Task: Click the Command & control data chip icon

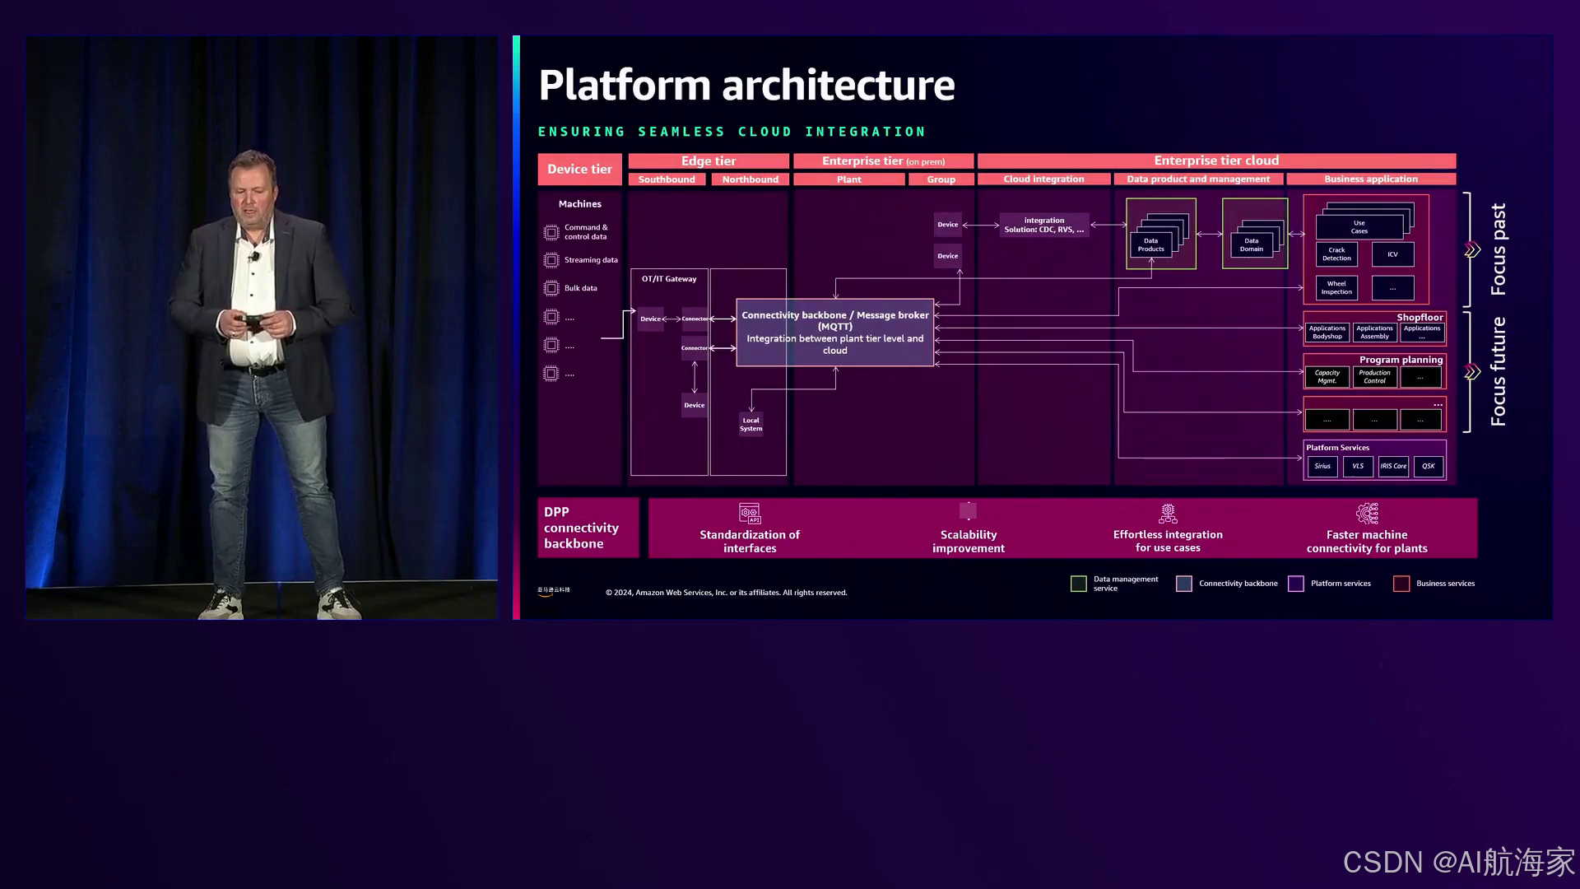Action: [551, 232]
